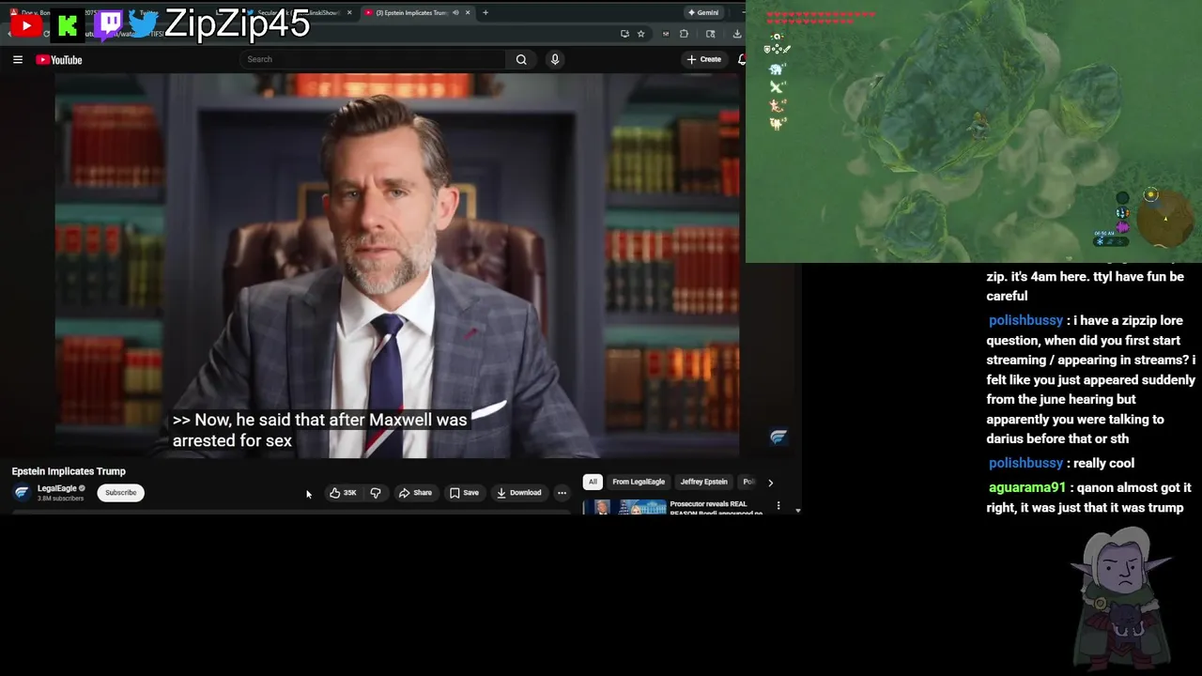Like the video showing 35K likes
Viewport: 1202px width, 676px height.
[343, 493]
